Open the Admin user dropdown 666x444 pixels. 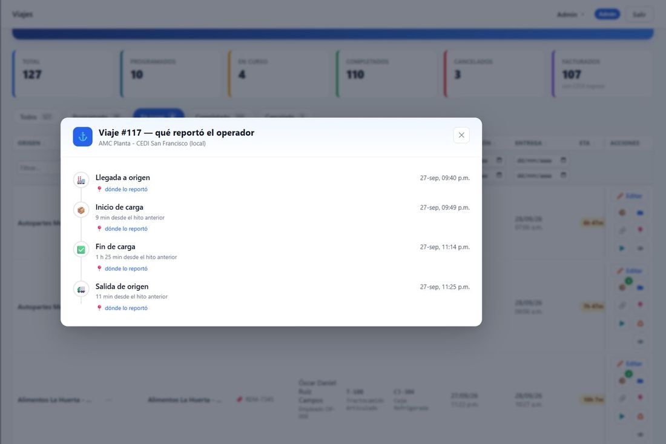click(x=570, y=15)
